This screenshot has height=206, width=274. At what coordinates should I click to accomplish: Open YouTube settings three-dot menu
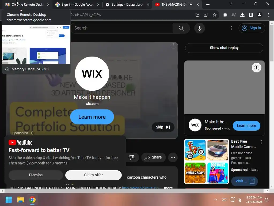[x=231, y=28]
